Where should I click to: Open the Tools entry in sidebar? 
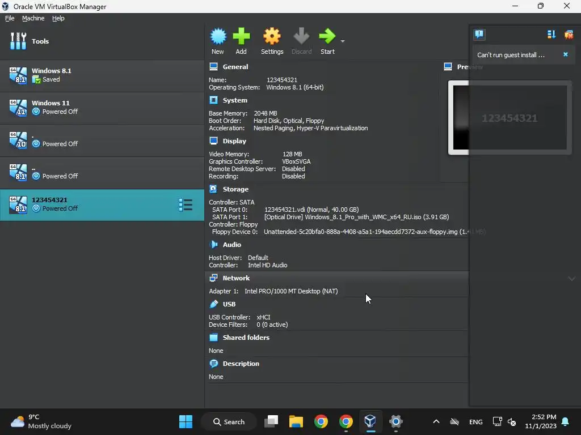tap(102, 41)
